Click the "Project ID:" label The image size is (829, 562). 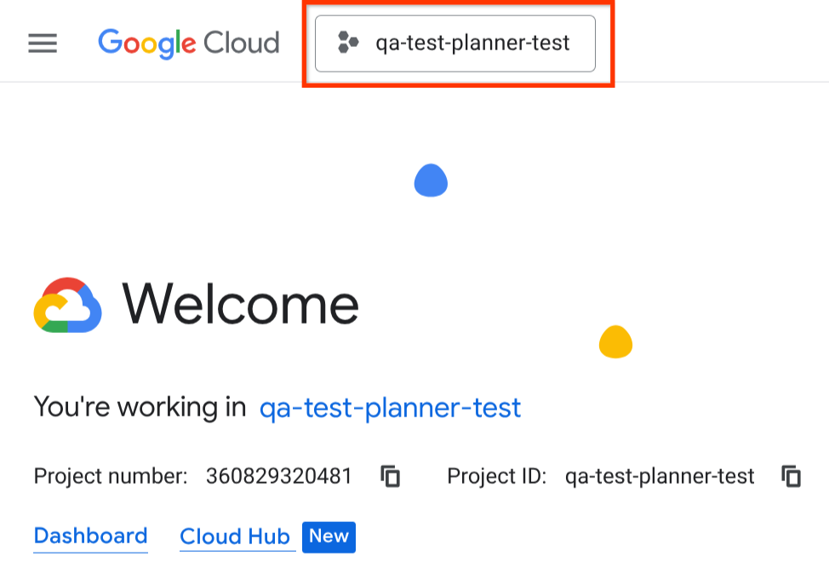coord(497,476)
